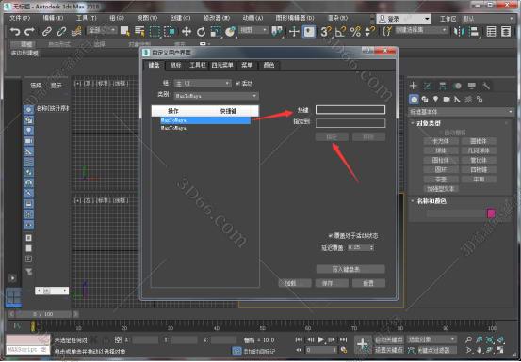Select the Unlink Selection icon
The image size is (521, 362).
coord(61,32)
